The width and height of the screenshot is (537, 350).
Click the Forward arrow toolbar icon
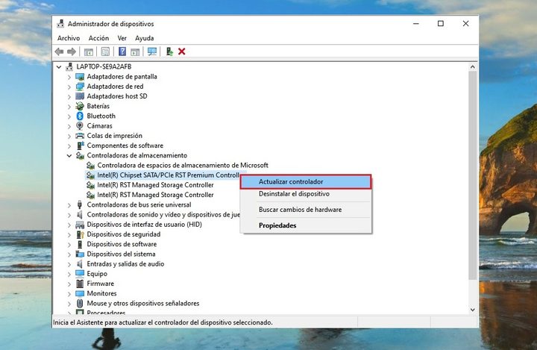point(72,51)
